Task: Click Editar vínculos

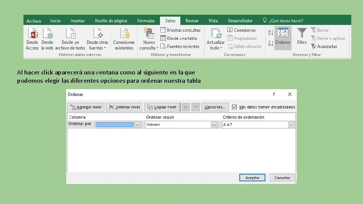Action: pos(245,46)
